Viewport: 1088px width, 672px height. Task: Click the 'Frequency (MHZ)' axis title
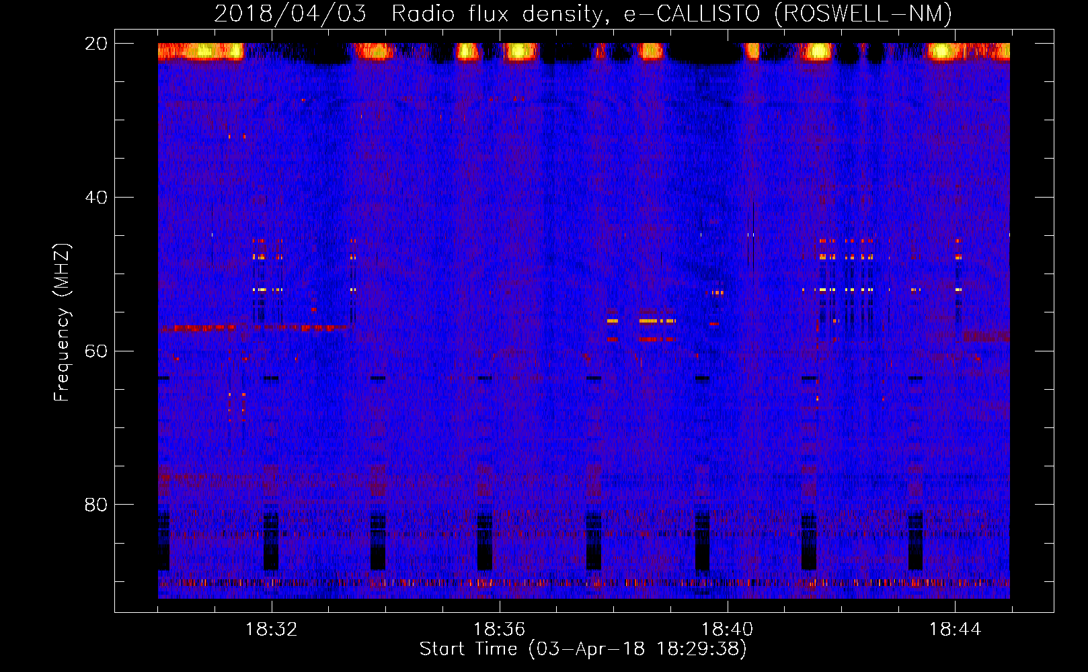point(62,323)
